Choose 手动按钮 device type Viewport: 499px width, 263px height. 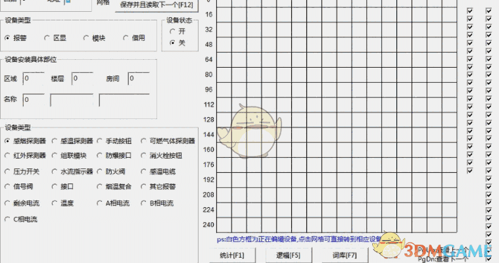(x=114, y=141)
